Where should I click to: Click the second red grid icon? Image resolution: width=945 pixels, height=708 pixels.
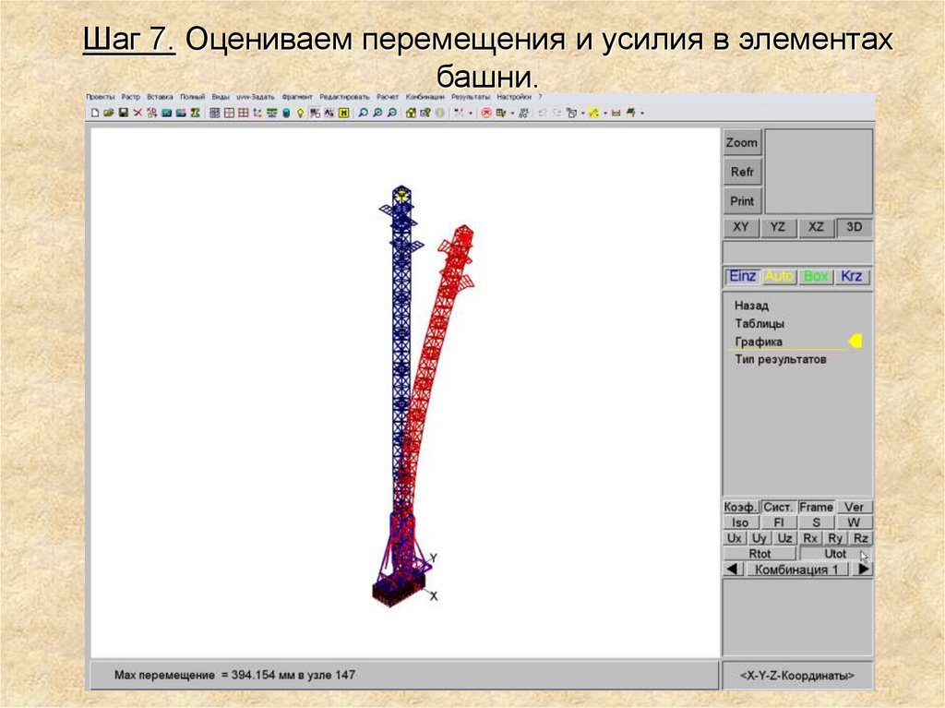(229, 113)
